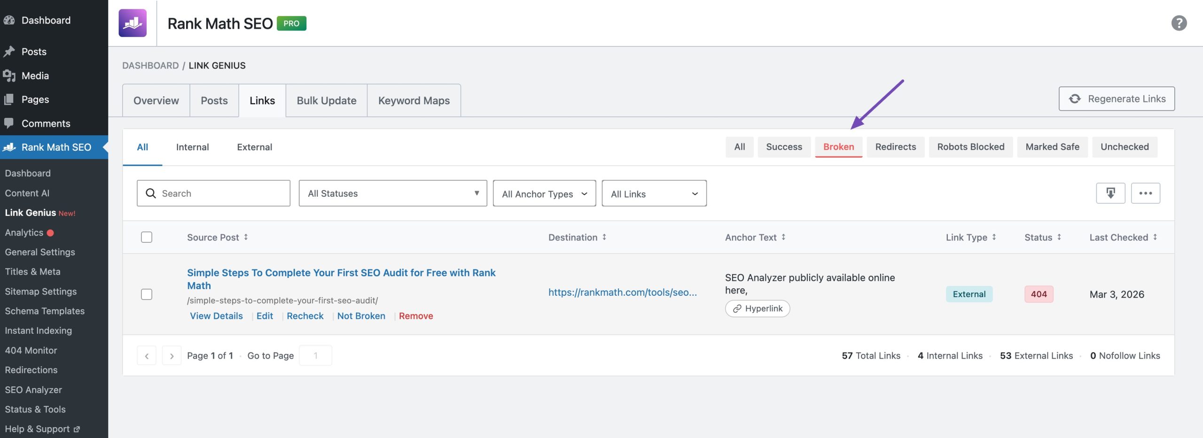Select the Bulk Update tab
The height and width of the screenshot is (438, 1203).
point(326,100)
